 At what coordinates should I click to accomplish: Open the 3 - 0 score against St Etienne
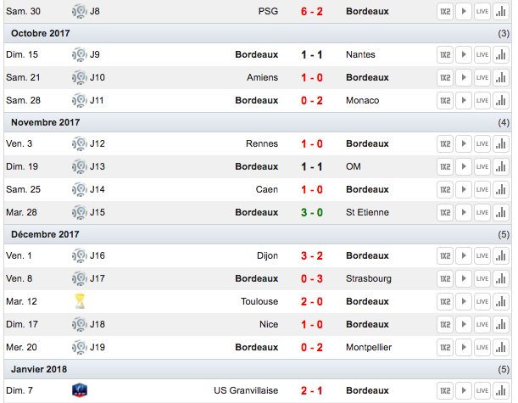pos(311,213)
